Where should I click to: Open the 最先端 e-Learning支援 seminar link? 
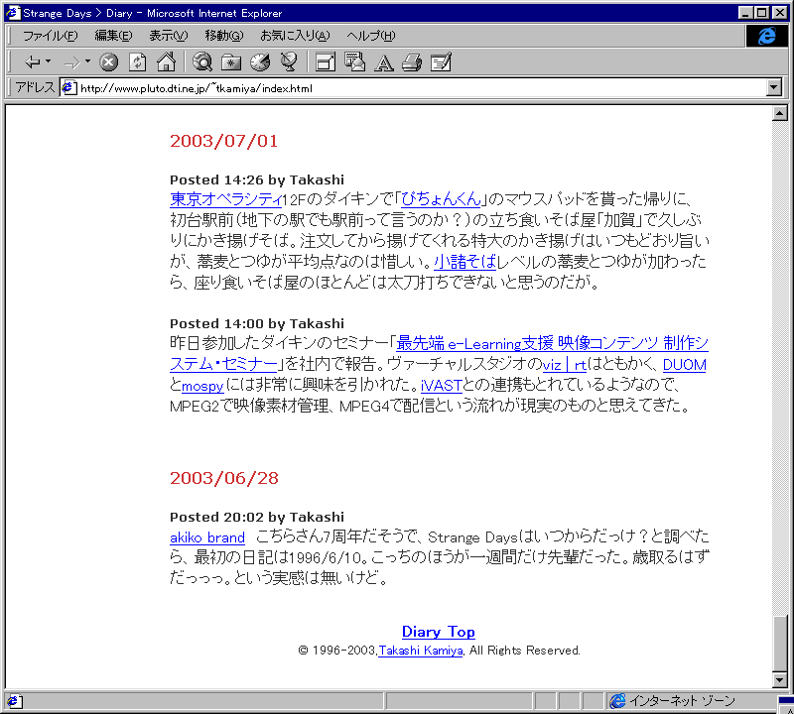(x=552, y=343)
